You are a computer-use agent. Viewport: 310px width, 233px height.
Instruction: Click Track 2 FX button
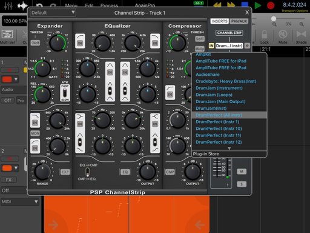(x=8, y=180)
